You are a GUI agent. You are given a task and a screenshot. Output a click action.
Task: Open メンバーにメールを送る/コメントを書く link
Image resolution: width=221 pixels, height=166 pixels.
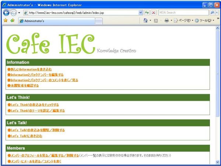pos(35,161)
